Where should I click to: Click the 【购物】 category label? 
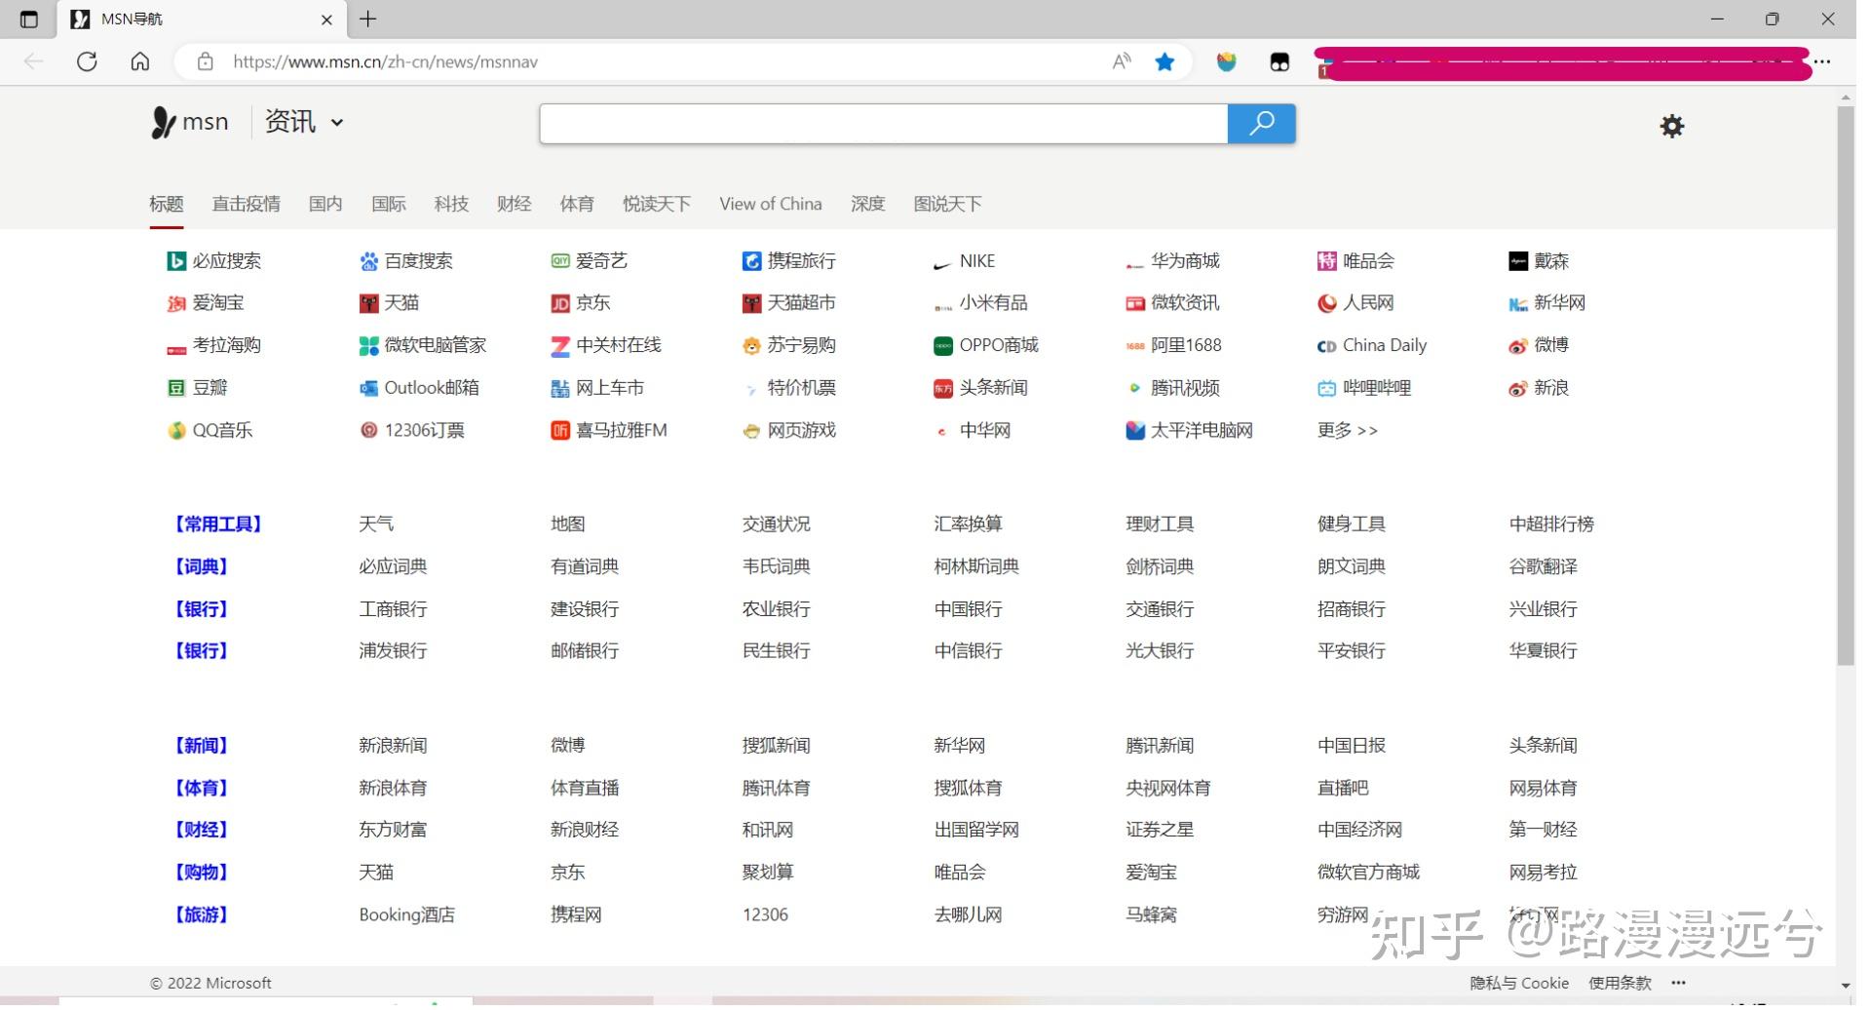coord(203,878)
